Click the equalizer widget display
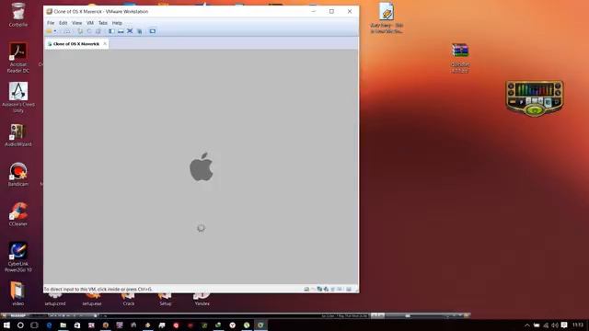This screenshot has width=589, height=331. click(x=534, y=90)
